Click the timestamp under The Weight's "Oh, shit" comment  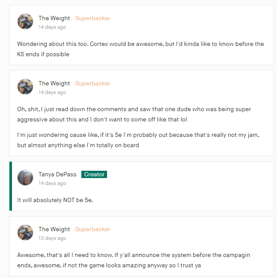point(52,92)
